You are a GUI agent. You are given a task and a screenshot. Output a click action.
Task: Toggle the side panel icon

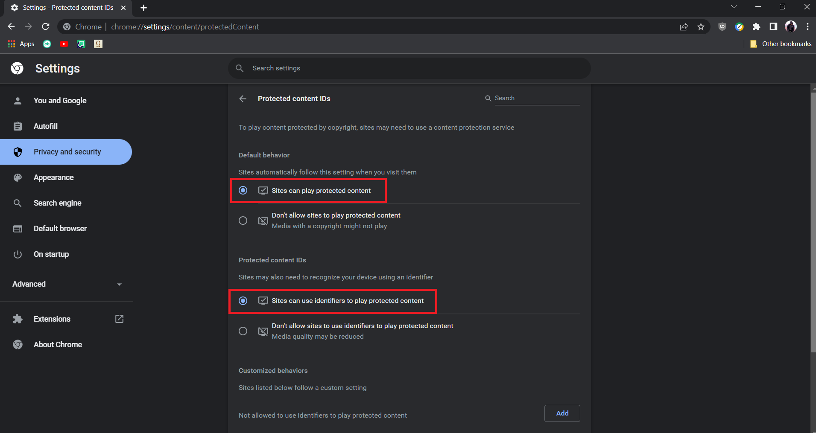pos(773,26)
